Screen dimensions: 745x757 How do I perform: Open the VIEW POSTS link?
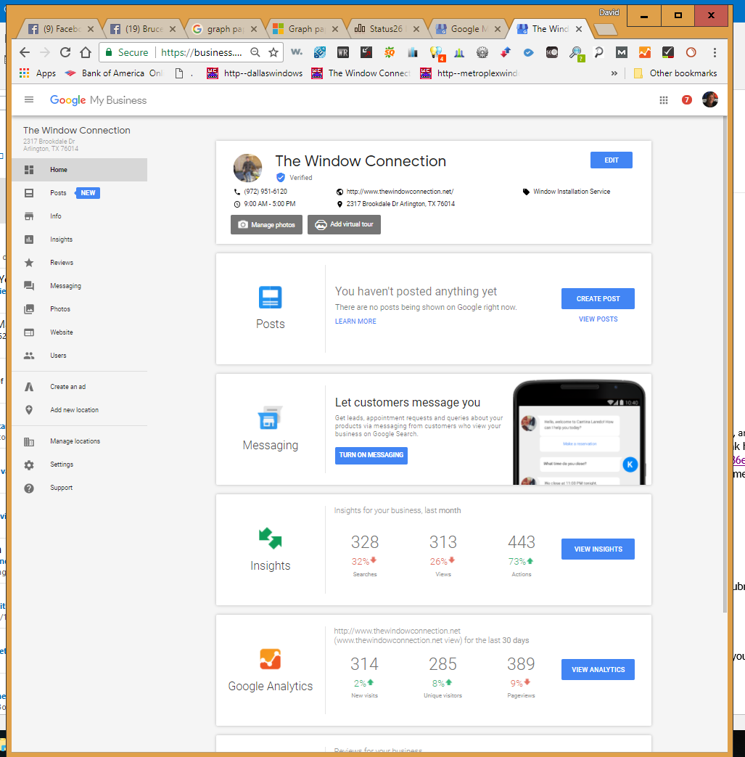[x=598, y=319]
